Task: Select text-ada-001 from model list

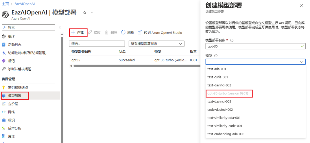Action: tap(255, 69)
